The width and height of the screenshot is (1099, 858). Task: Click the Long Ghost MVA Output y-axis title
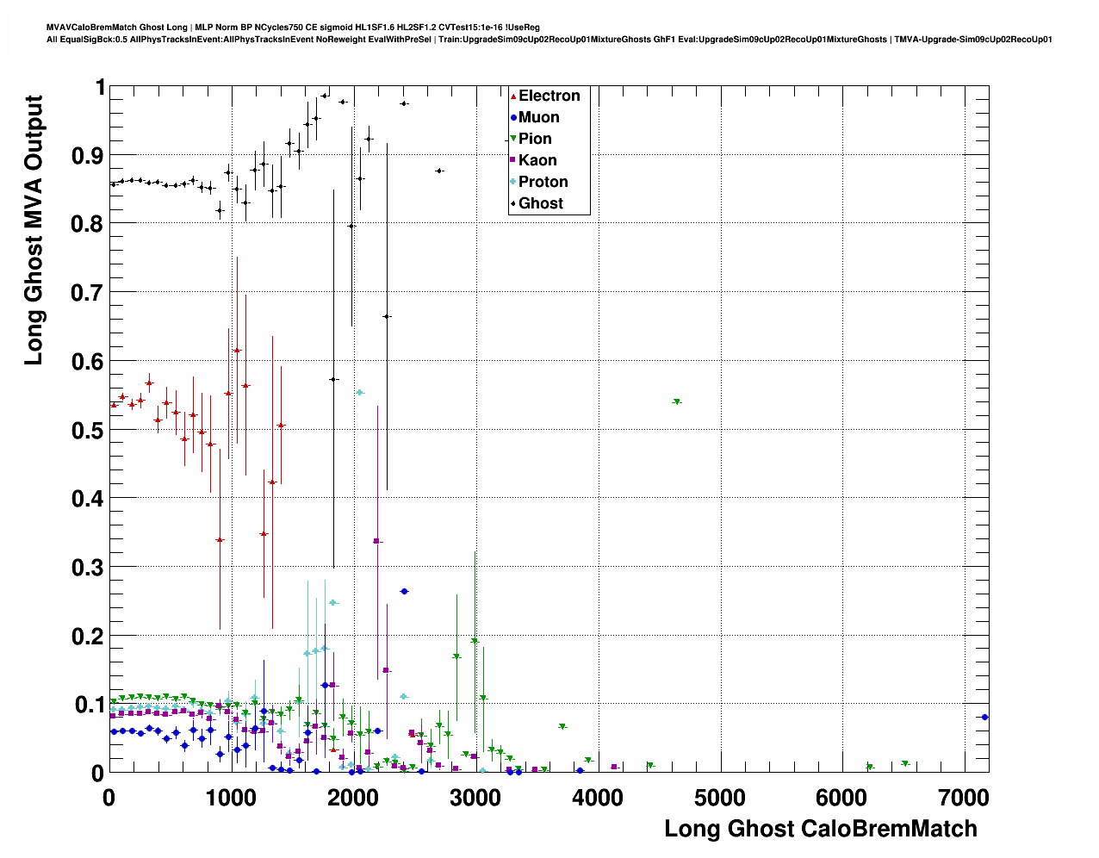(x=34, y=230)
